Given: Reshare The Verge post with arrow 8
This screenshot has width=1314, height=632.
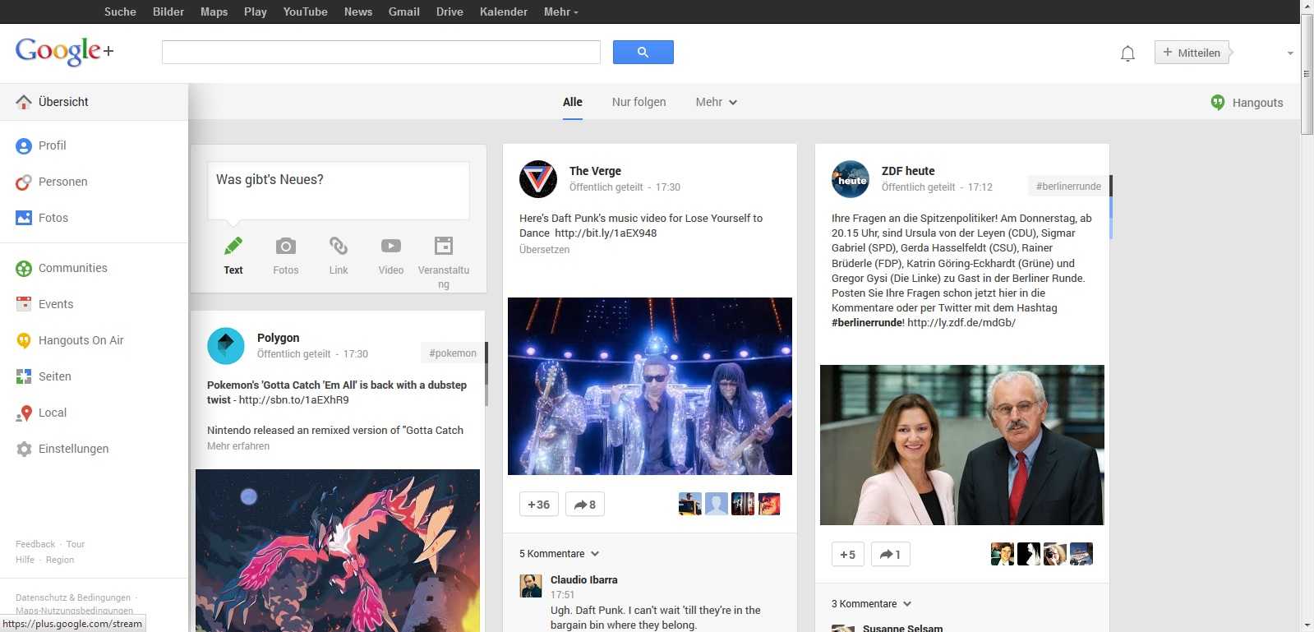Looking at the screenshot, I should click(585, 505).
